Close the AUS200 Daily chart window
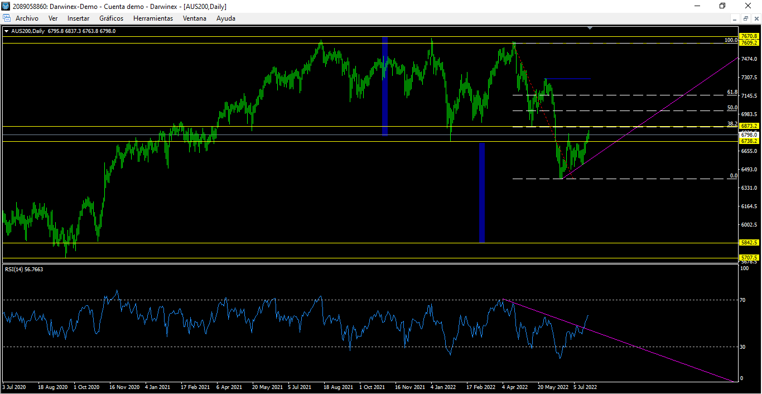Image resolution: width=762 pixels, height=394 pixels. (x=755, y=18)
